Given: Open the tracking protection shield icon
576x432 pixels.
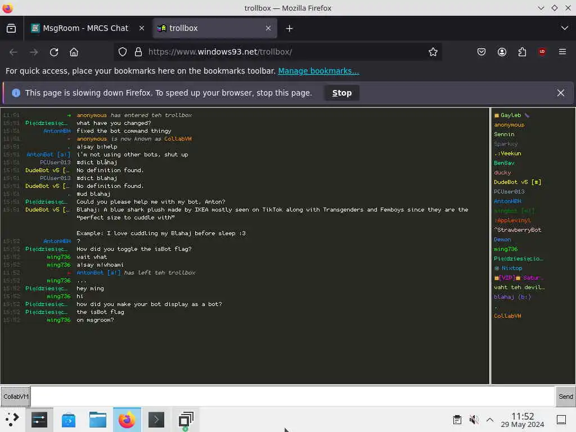Looking at the screenshot, I should [122, 52].
